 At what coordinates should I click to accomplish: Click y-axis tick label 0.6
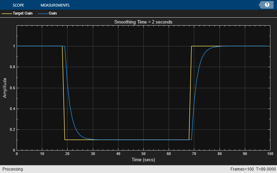click(x=12, y=88)
